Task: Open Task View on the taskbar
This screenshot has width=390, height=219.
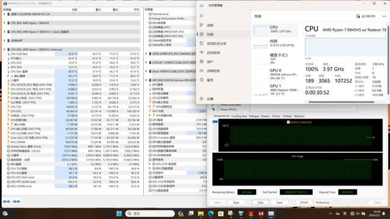Action: pos(191,214)
